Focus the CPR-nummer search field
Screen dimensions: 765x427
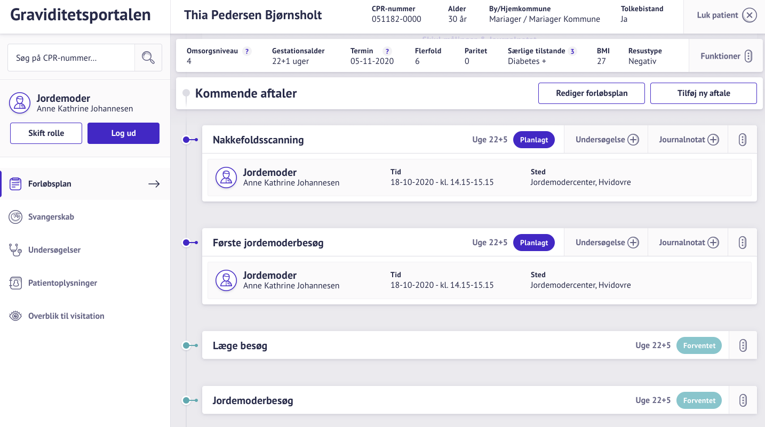coord(71,58)
